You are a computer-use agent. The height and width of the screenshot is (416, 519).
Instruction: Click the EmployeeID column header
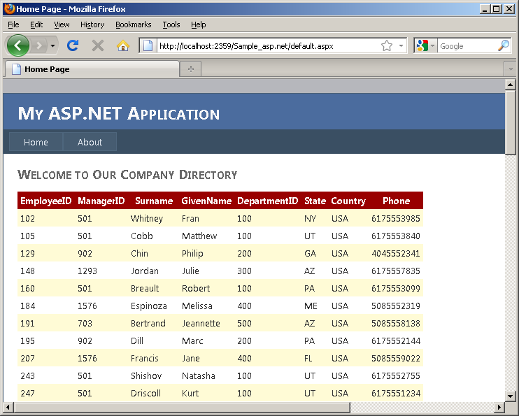point(46,201)
